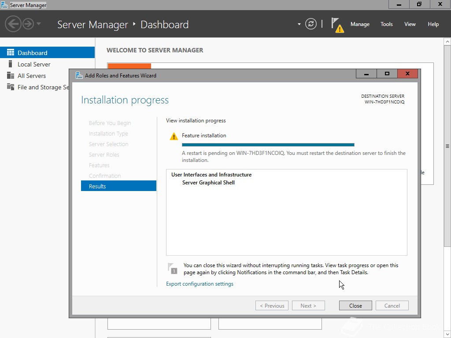Restore down the Server Manager window
Screen dimensions: 451x338
pyautogui.click(x=419, y=4)
